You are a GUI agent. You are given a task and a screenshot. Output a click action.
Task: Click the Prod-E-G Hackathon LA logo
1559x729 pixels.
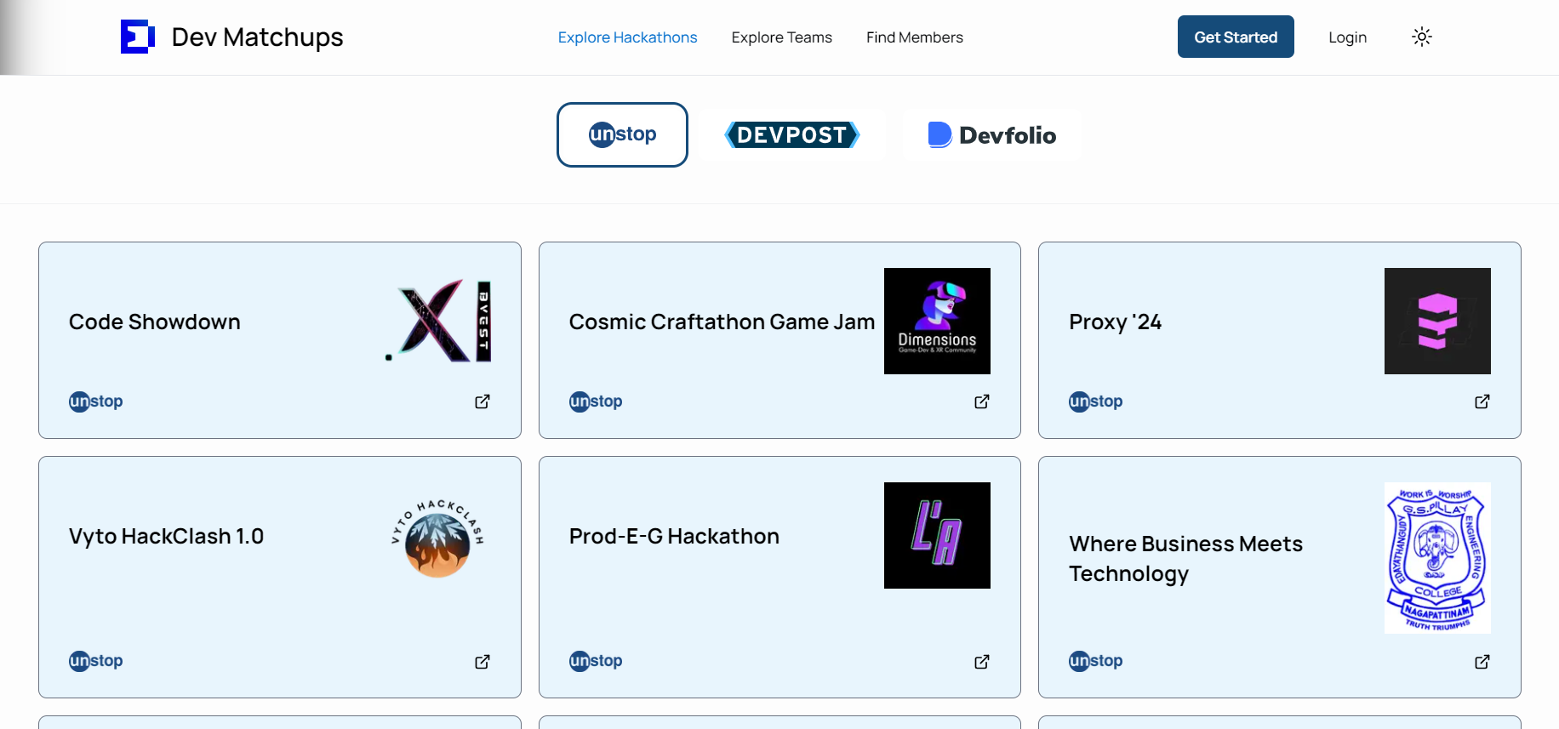937,535
